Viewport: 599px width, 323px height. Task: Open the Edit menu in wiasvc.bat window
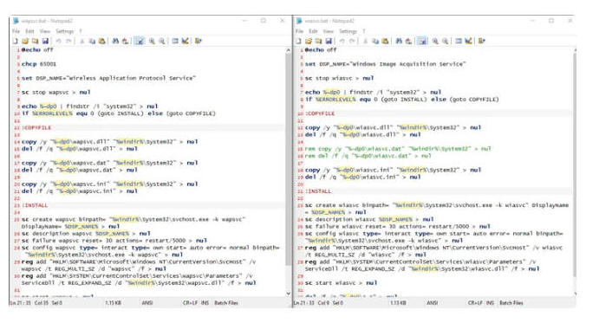pyautogui.click(x=313, y=31)
